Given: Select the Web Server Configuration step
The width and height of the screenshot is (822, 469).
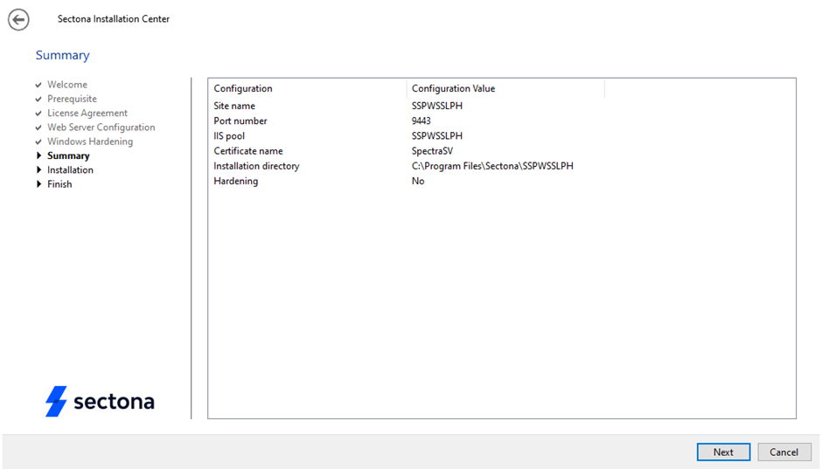Looking at the screenshot, I should (x=101, y=128).
